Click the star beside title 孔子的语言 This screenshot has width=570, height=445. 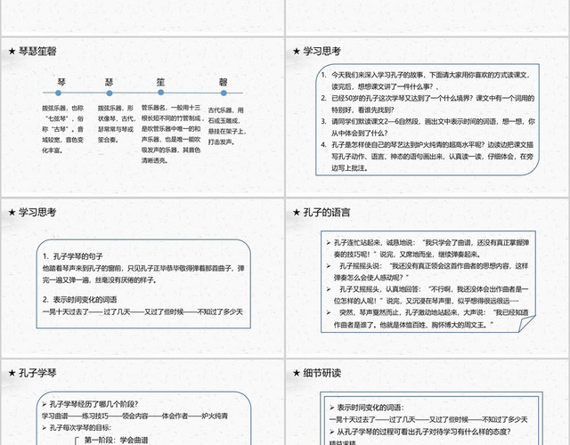pyautogui.click(x=297, y=213)
